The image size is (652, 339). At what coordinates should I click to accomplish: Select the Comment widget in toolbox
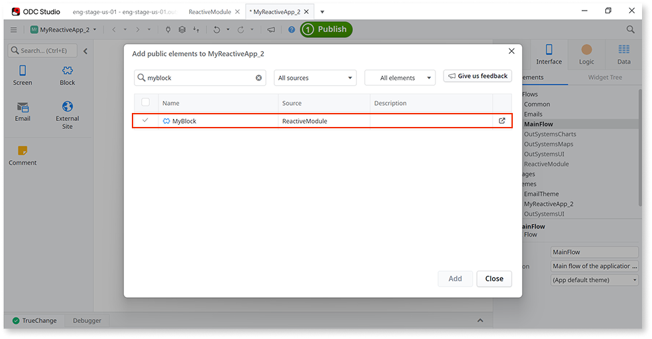[x=23, y=156]
